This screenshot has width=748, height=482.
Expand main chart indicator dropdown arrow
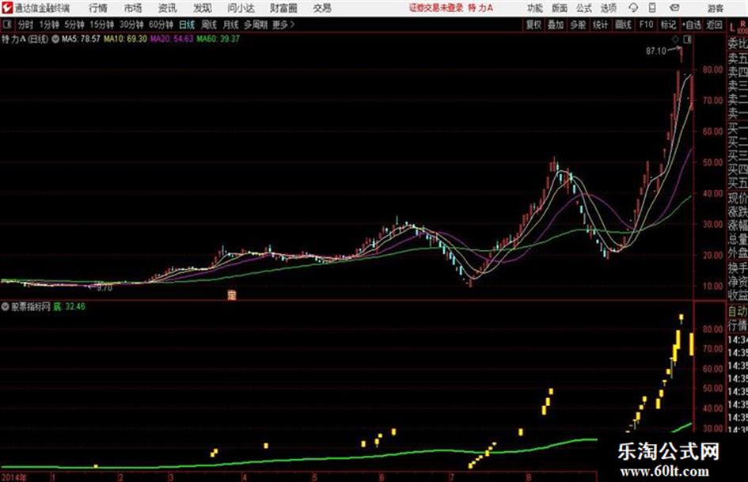55,39
